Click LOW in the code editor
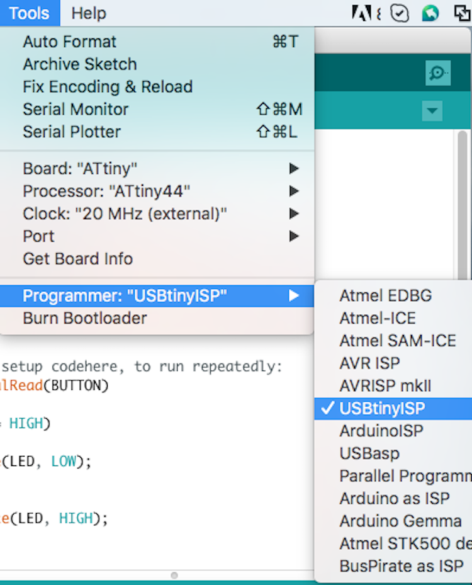This screenshot has width=472, height=585. [x=64, y=462]
